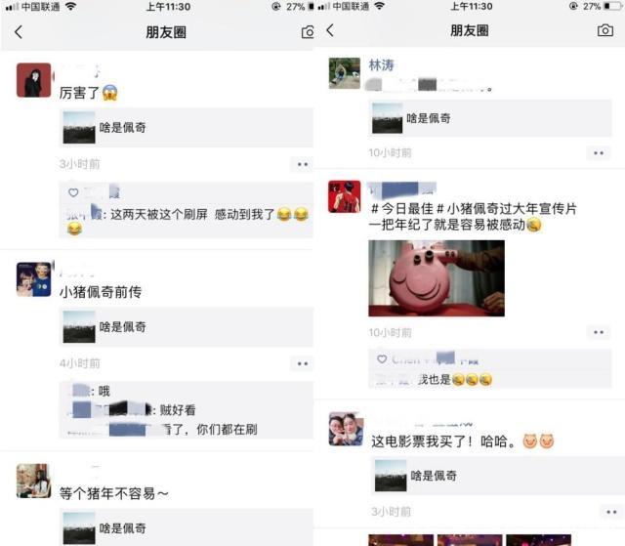625x546 pixels.
Task: Open 啥是佩奇 link under 厉害了 post
Action: coord(187,128)
